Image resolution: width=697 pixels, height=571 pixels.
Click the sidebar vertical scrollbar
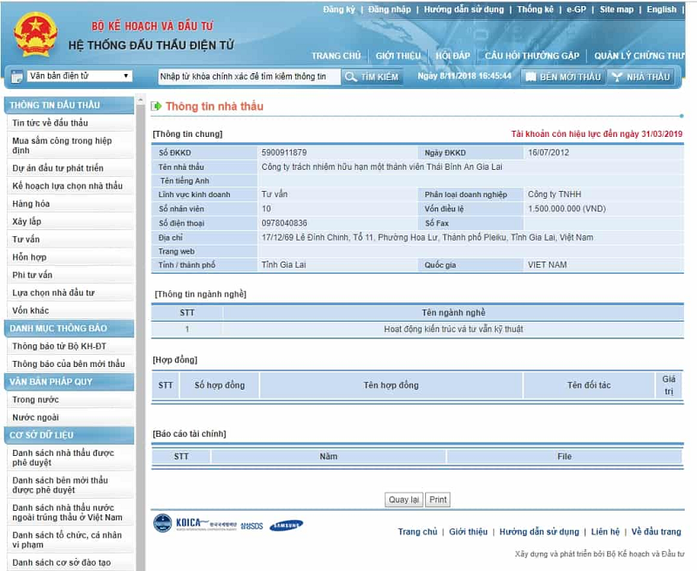click(140, 349)
